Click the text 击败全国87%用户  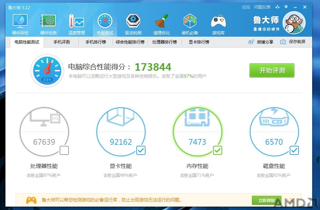[44, 175]
